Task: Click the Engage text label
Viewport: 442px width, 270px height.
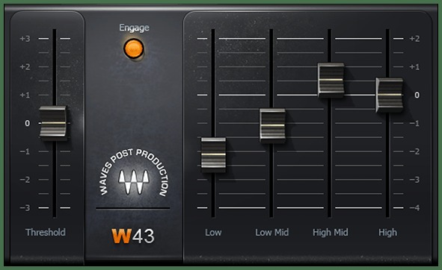Action: (x=134, y=28)
